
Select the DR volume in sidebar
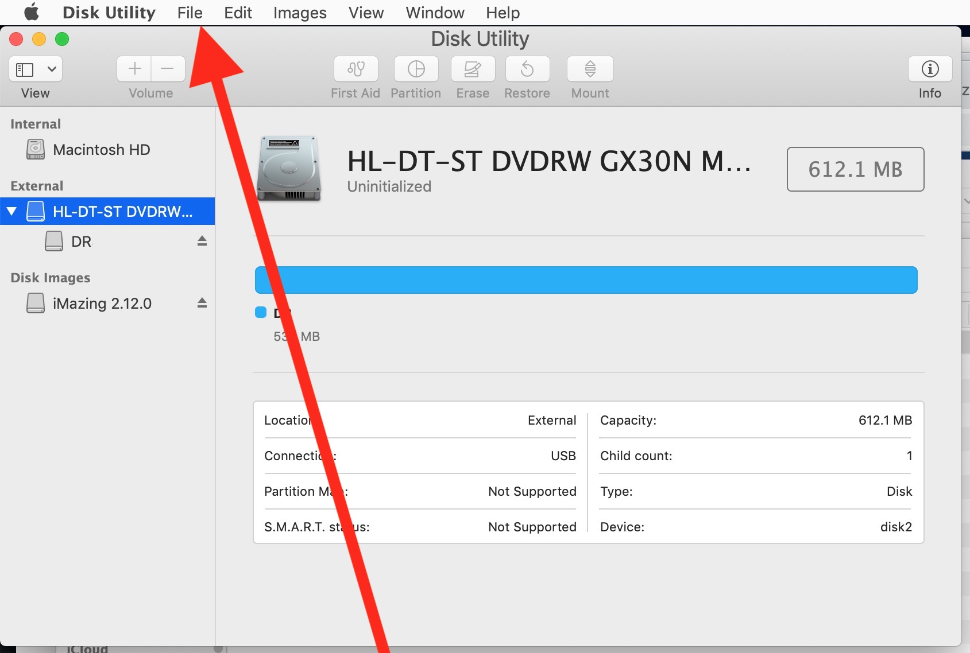(x=108, y=241)
